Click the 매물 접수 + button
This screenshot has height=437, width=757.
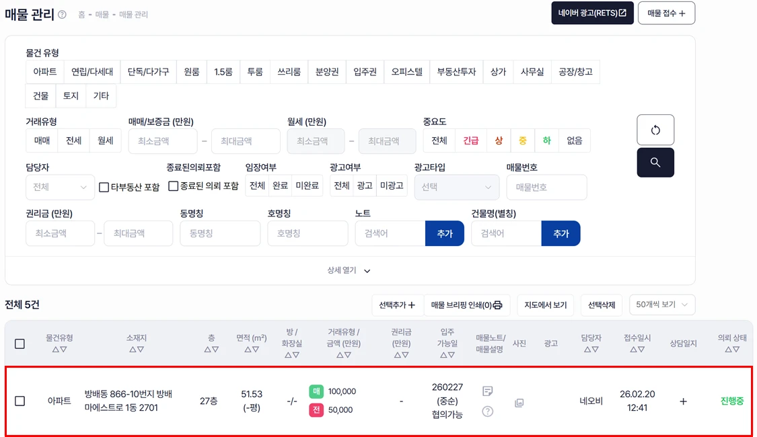pyautogui.click(x=665, y=13)
